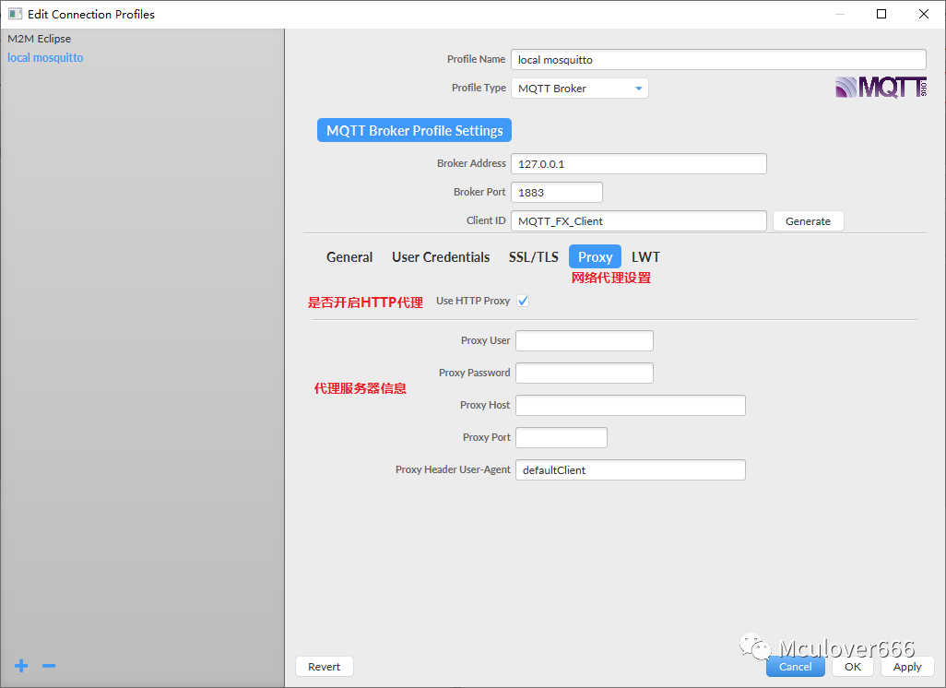Focus the Proxy Port field
Screen dimensions: 946x688
click(x=562, y=437)
